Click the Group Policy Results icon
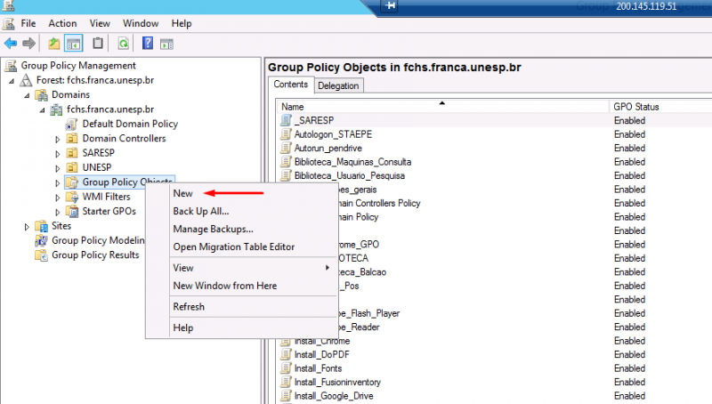The image size is (712, 404). 41,255
